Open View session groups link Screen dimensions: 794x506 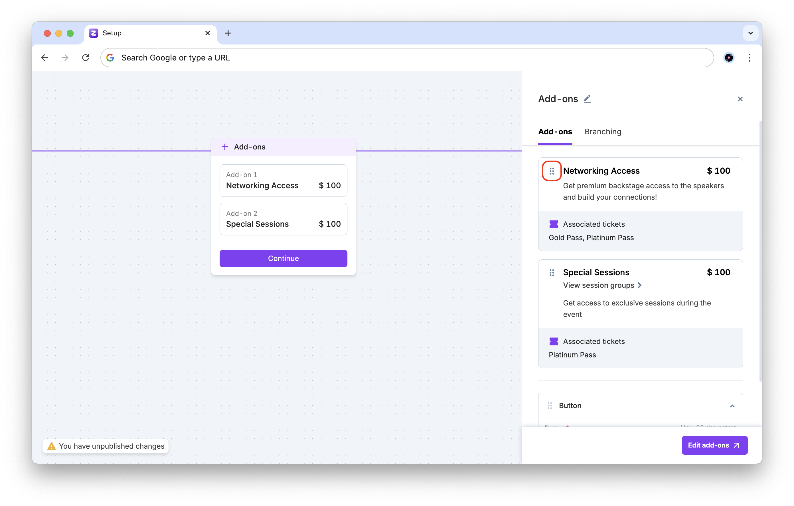coord(602,285)
